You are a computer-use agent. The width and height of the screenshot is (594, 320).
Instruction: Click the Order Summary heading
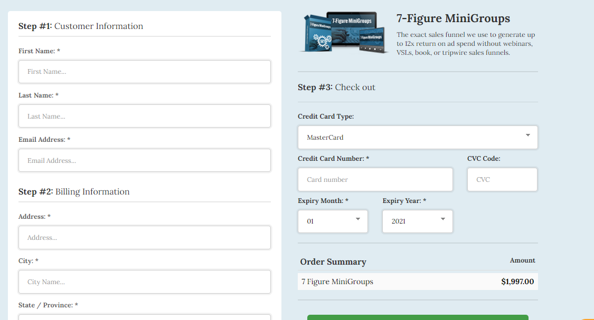(x=333, y=262)
